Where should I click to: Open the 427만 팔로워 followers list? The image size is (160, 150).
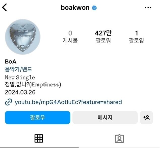click(x=103, y=36)
